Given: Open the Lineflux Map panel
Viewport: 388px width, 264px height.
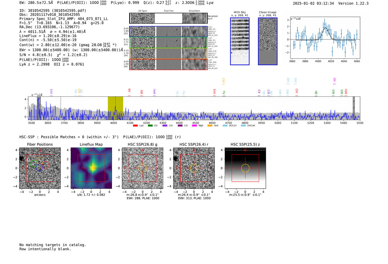Looking at the screenshot, I should (x=91, y=168).
